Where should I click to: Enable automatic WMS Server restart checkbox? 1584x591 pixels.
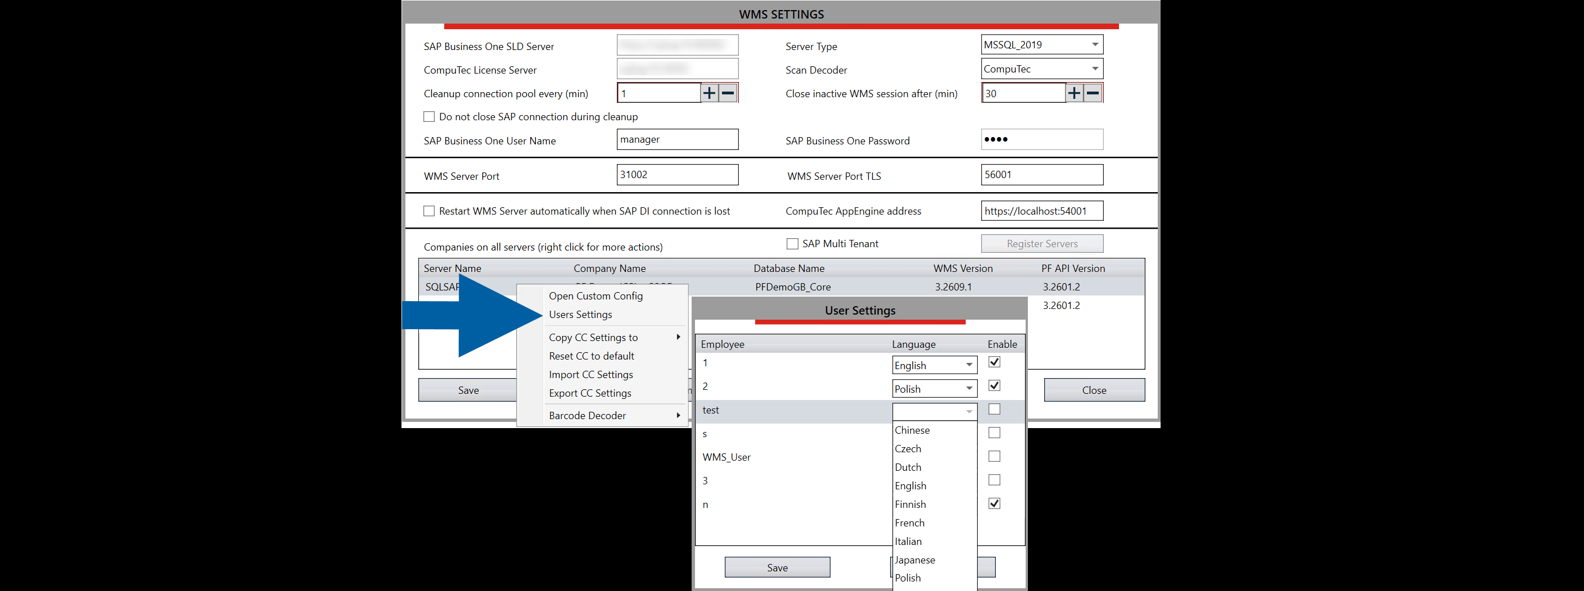pyautogui.click(x=429, y=211)
